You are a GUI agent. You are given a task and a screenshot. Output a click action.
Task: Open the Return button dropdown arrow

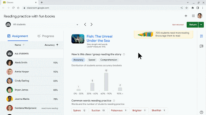(201, 25)
